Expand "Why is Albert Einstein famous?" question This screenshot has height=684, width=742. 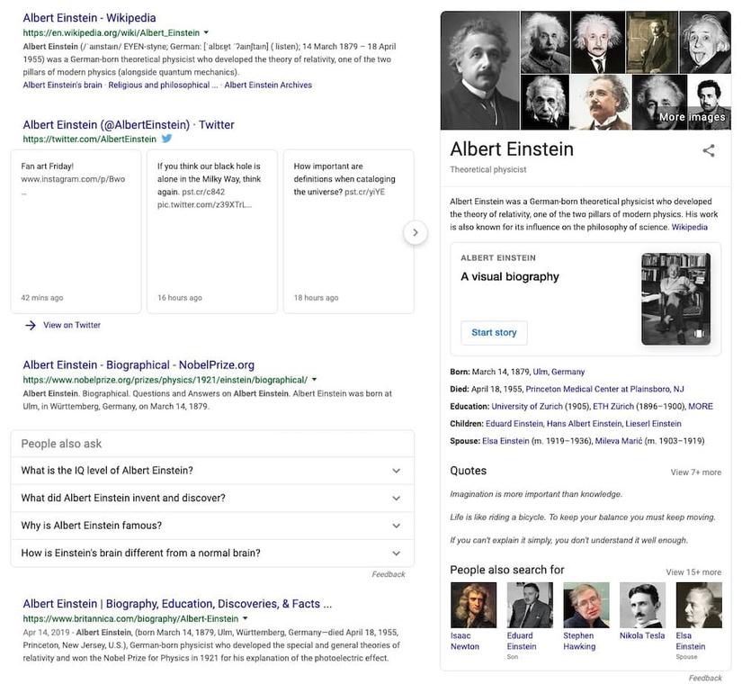point(212,526)
